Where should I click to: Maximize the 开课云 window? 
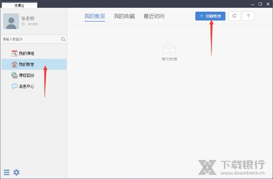[260, 4]
